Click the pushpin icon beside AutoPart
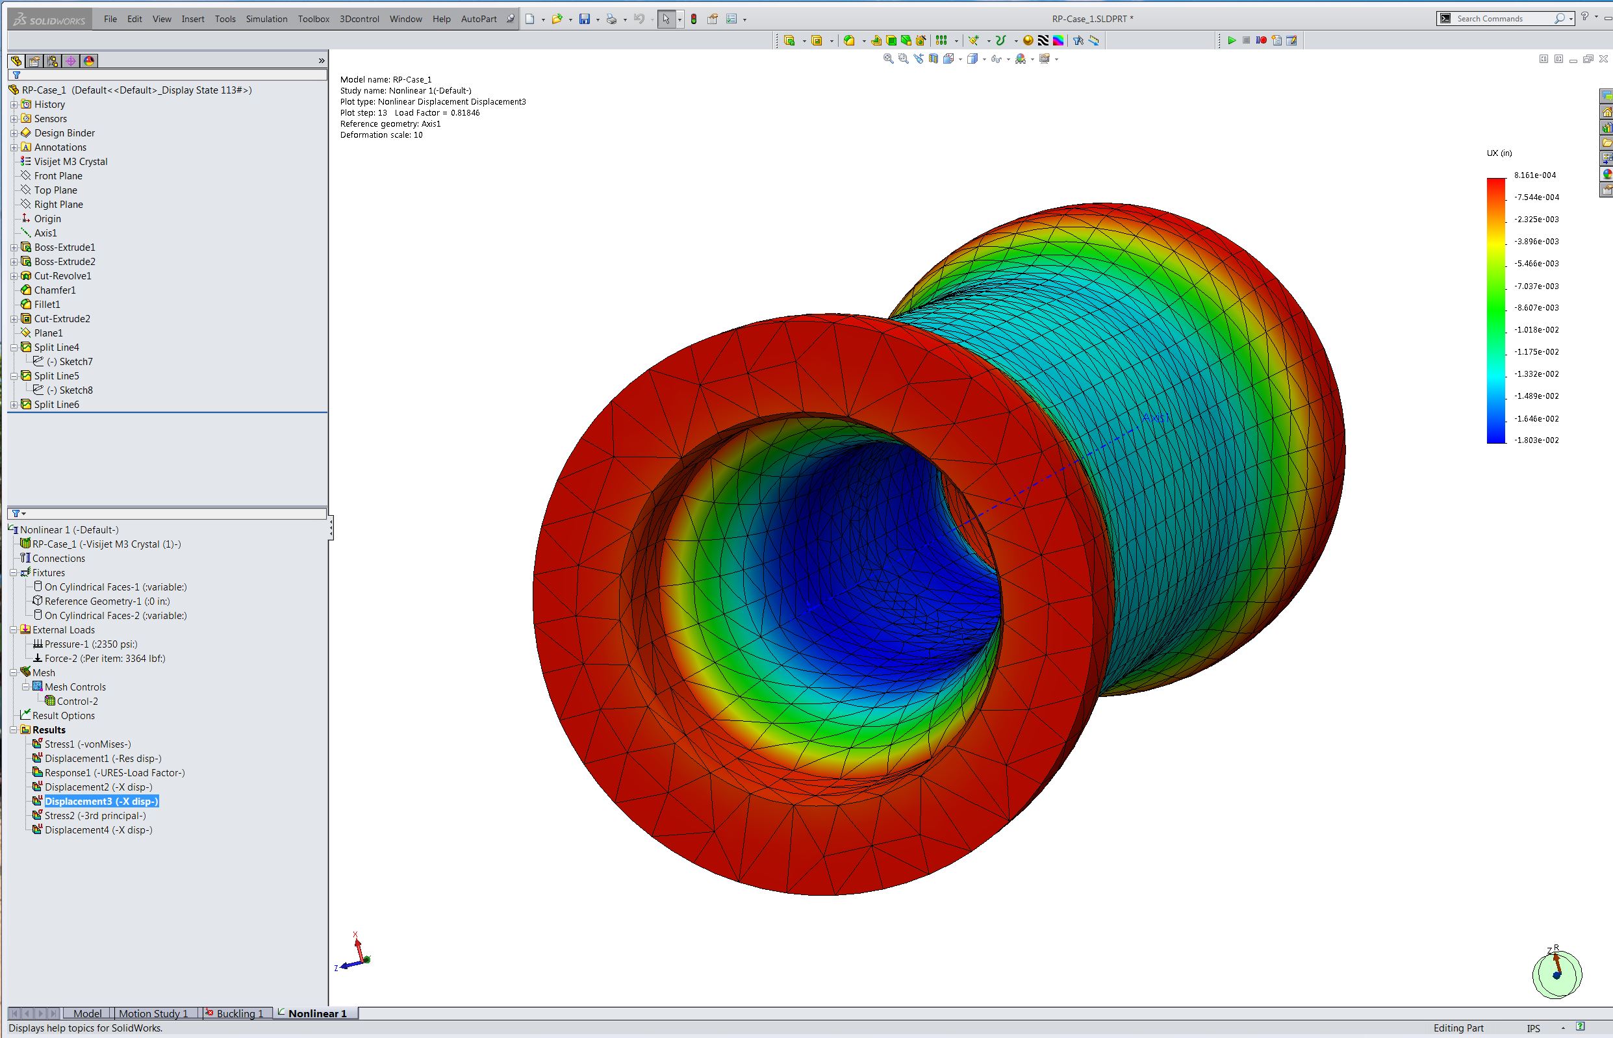1613x1038 pixels. pyautogui.click(x=510, y=19)
